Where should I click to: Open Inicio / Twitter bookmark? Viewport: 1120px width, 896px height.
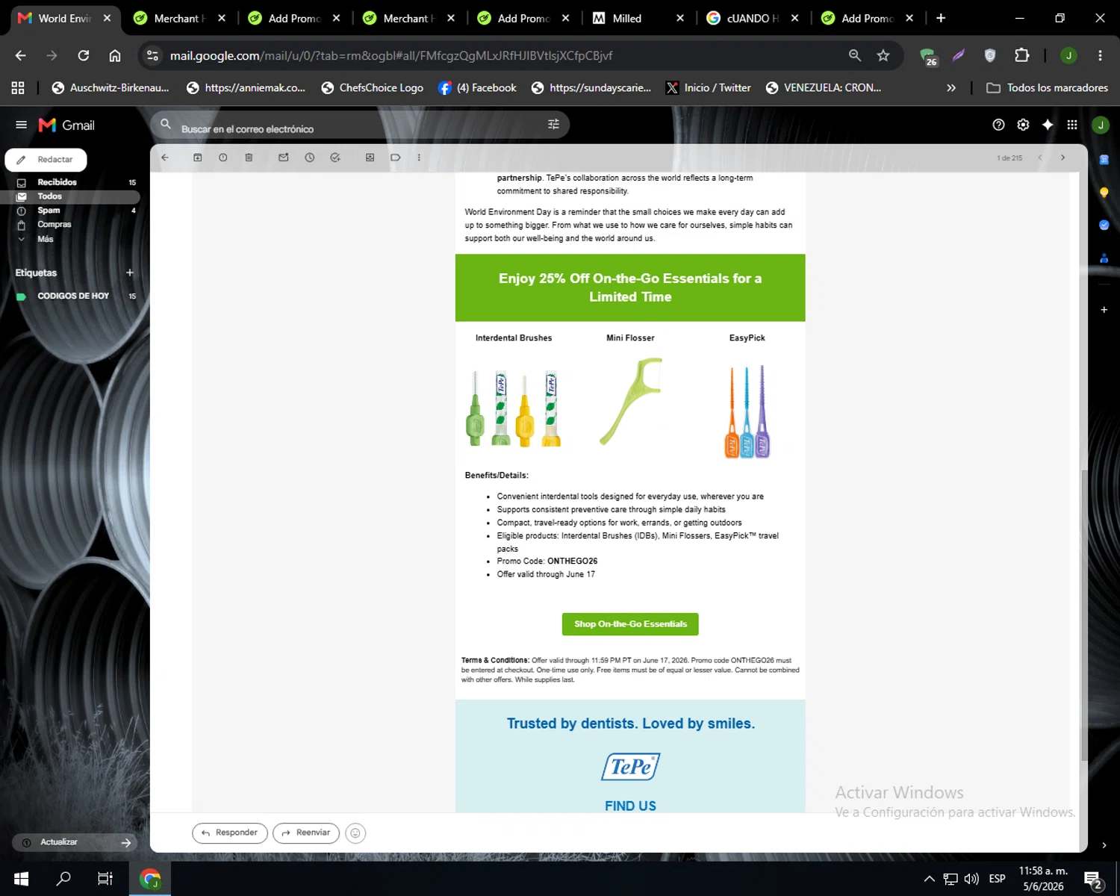[708, 87]
